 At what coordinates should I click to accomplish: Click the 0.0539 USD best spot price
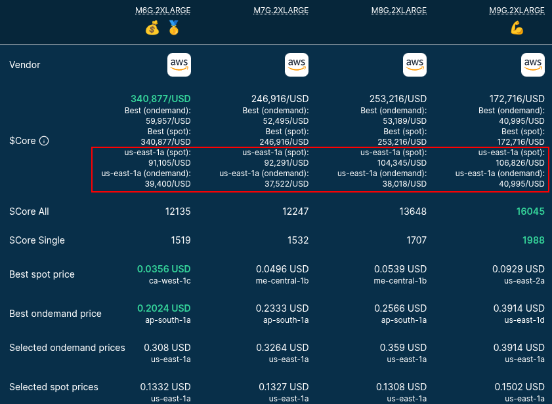pyautogui.click(x=400, y=269)
